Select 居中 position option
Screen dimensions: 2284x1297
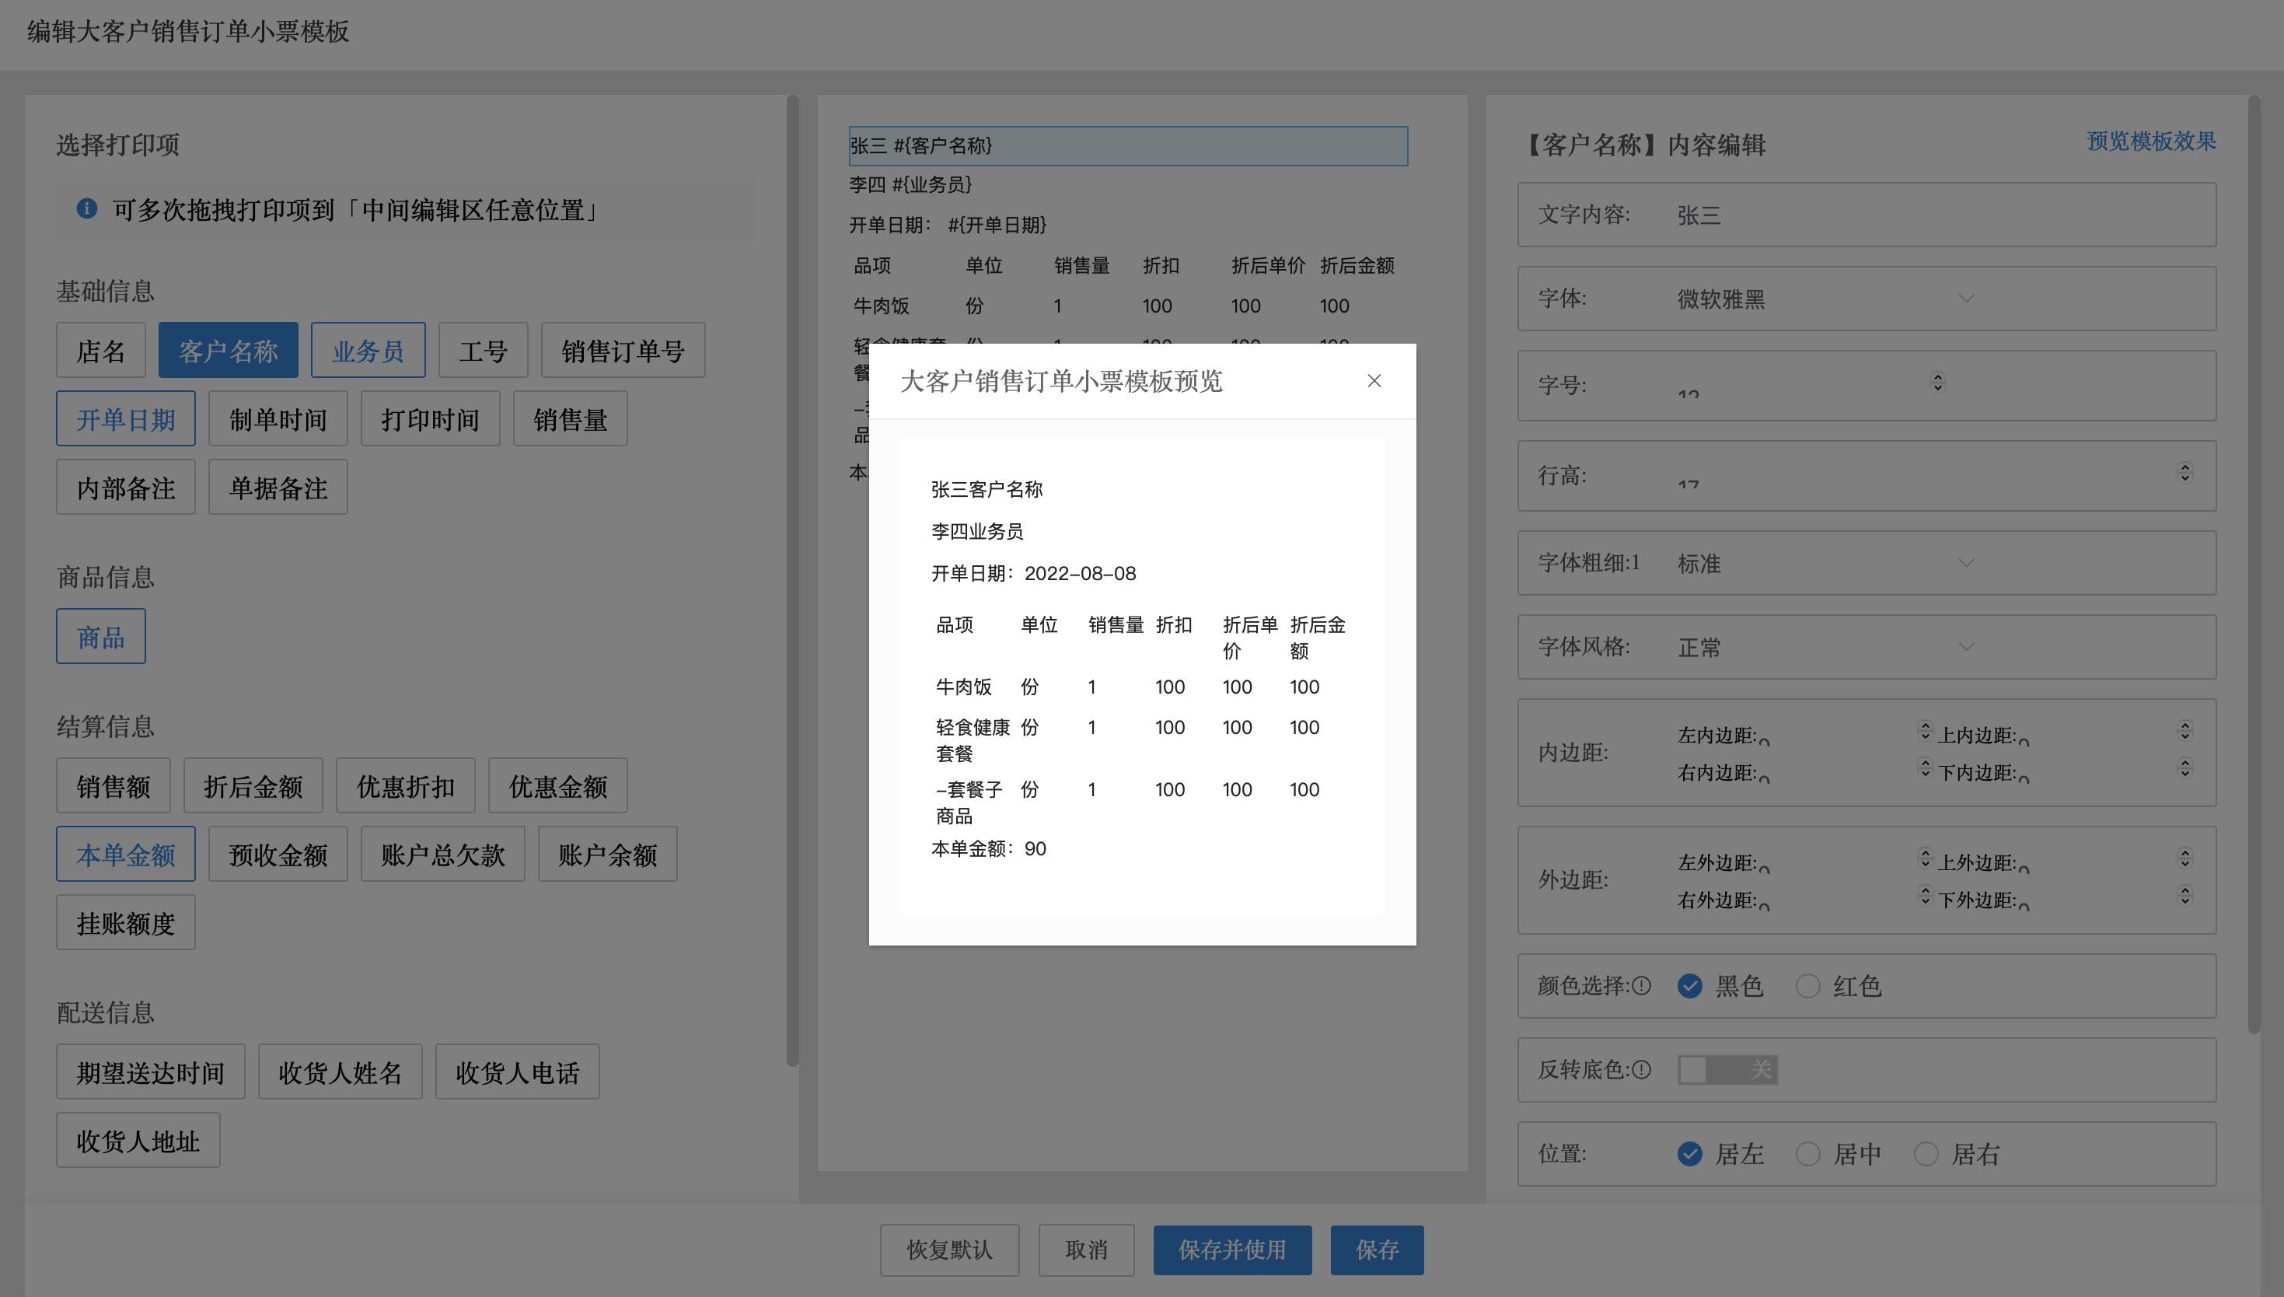tap(1807, 1155)
